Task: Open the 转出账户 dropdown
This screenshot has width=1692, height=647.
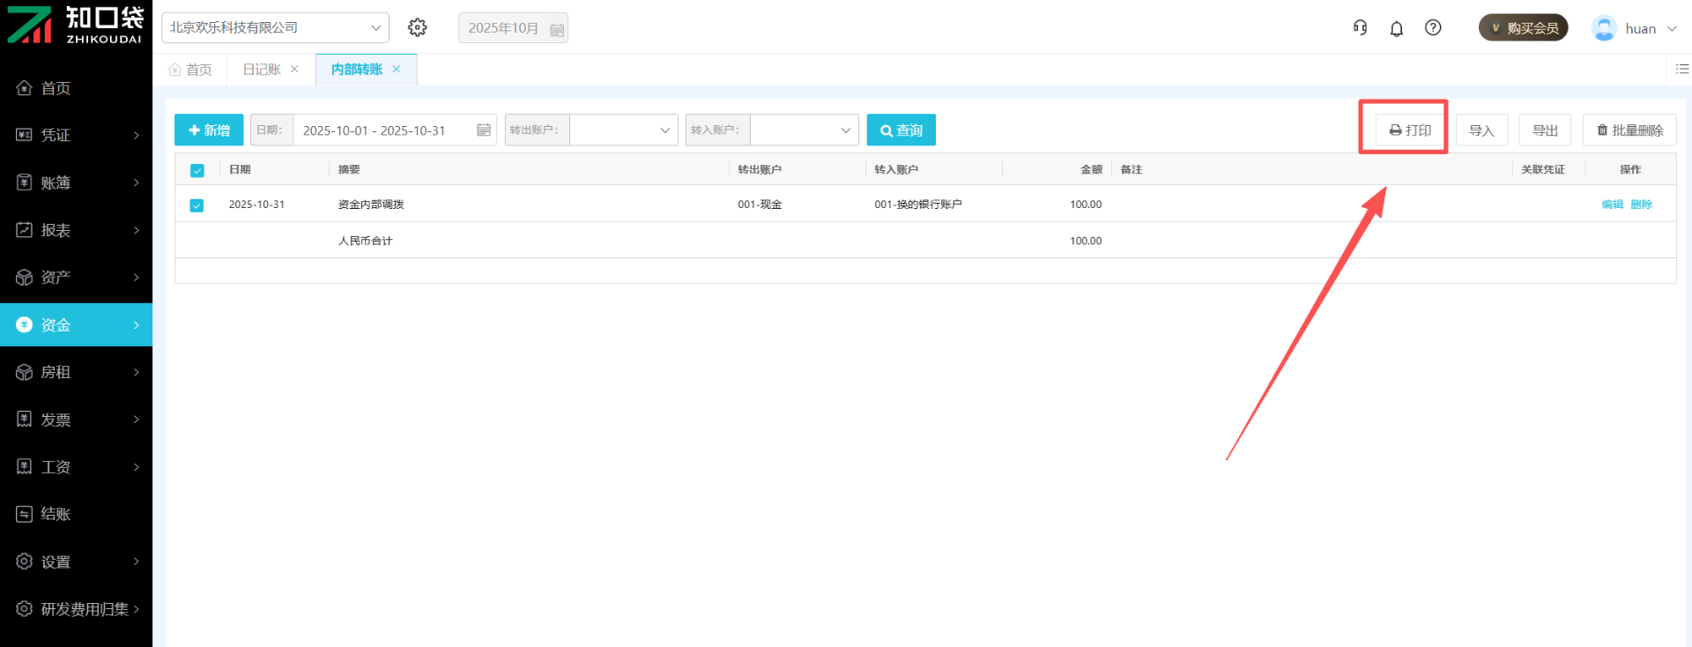Action: [x=624, y=130]
